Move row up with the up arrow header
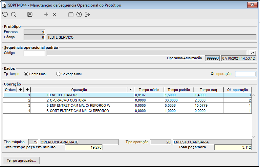 pyautogui.click(x=21, y=89)
